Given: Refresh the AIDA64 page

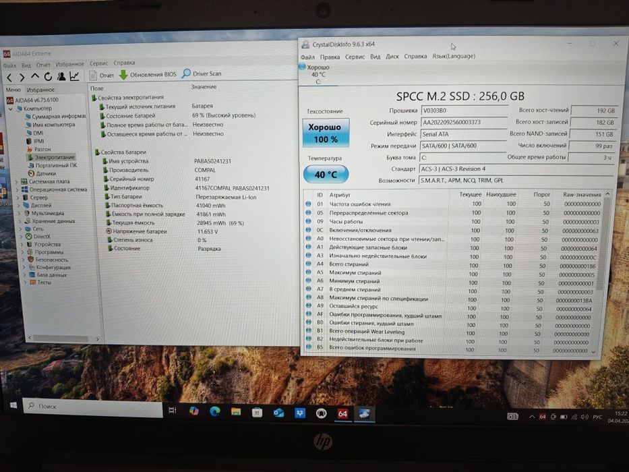Looking at the screenshot, I should [x=48, y=76].
